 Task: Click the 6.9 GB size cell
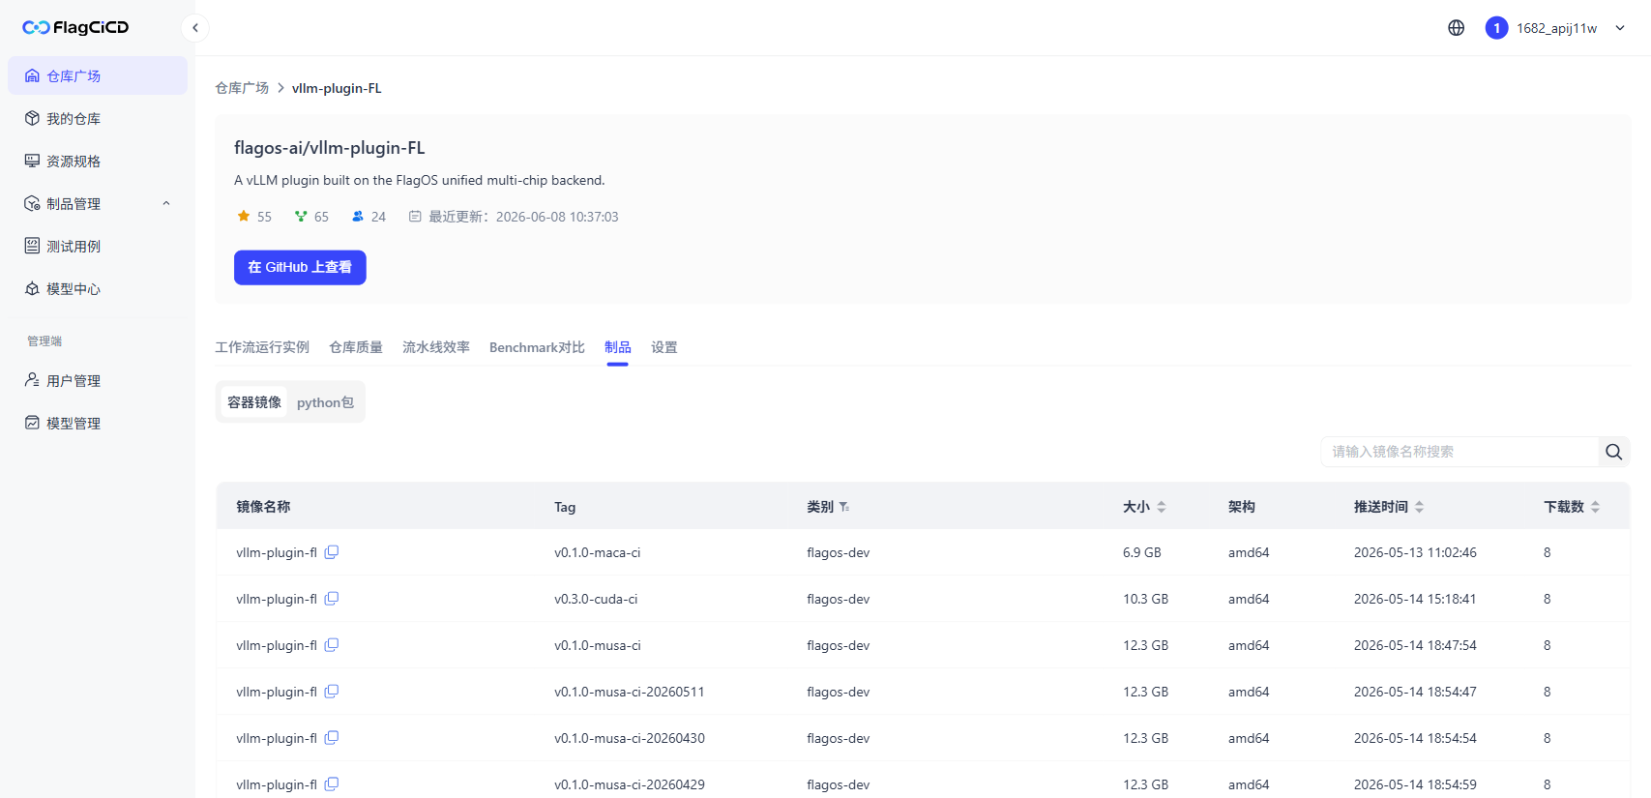[1141, 552]
